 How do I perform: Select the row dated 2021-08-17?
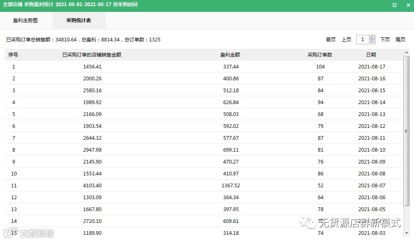pyautogui.click(x=204, y=66)
